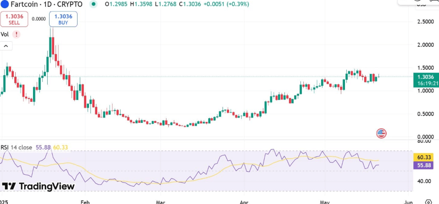This screenshot has height=204, width=439.
Task: Click the Jun label on the time axis
Action: 408,202
